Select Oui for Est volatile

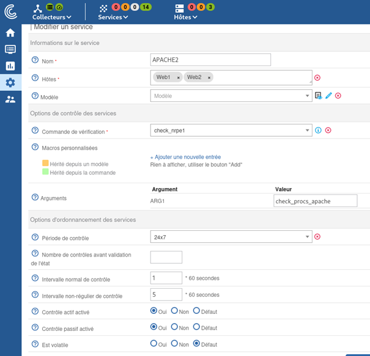(154, 344)
